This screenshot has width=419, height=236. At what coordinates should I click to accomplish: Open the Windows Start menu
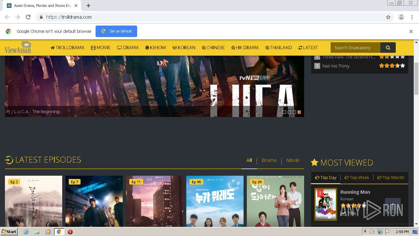pyautogui.click(x=9, y=232)
